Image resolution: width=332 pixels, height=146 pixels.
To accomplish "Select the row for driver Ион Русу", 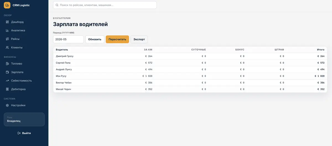I will point(190,76).
